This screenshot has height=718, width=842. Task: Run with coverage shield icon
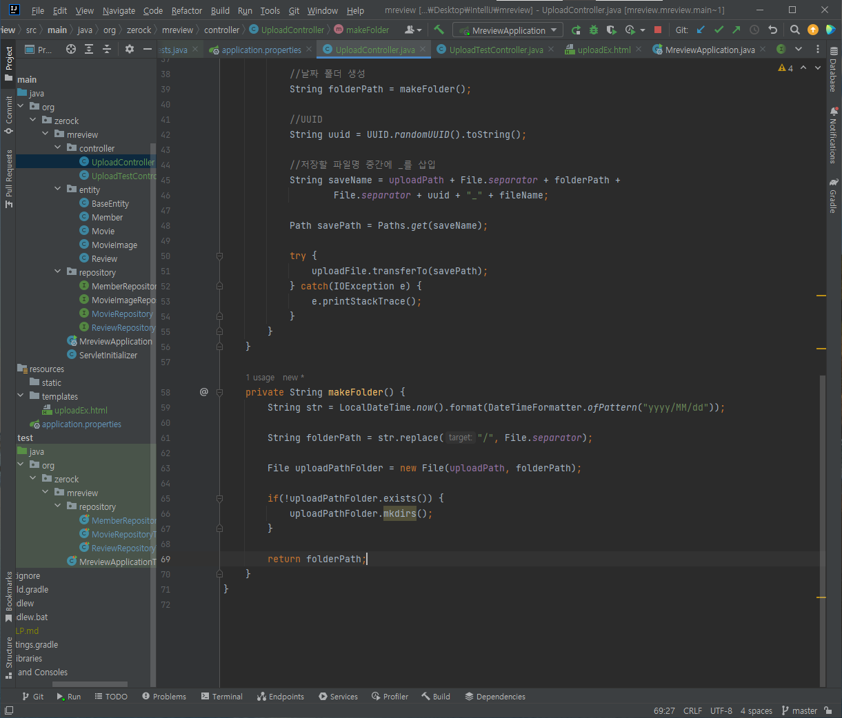click(611, 30)
